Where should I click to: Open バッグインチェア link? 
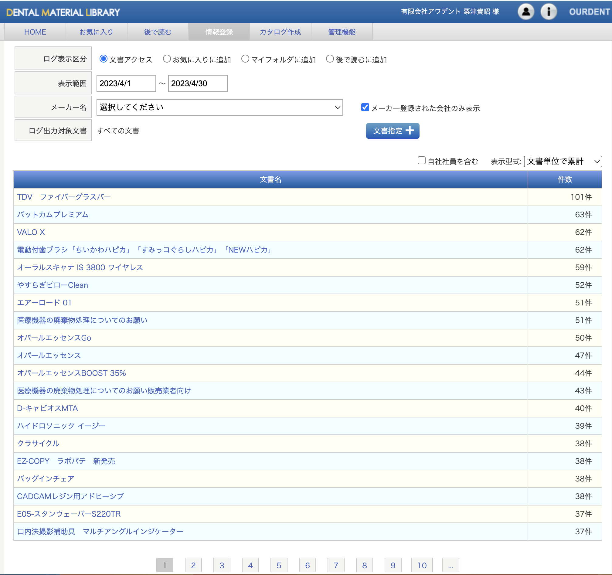46,479
